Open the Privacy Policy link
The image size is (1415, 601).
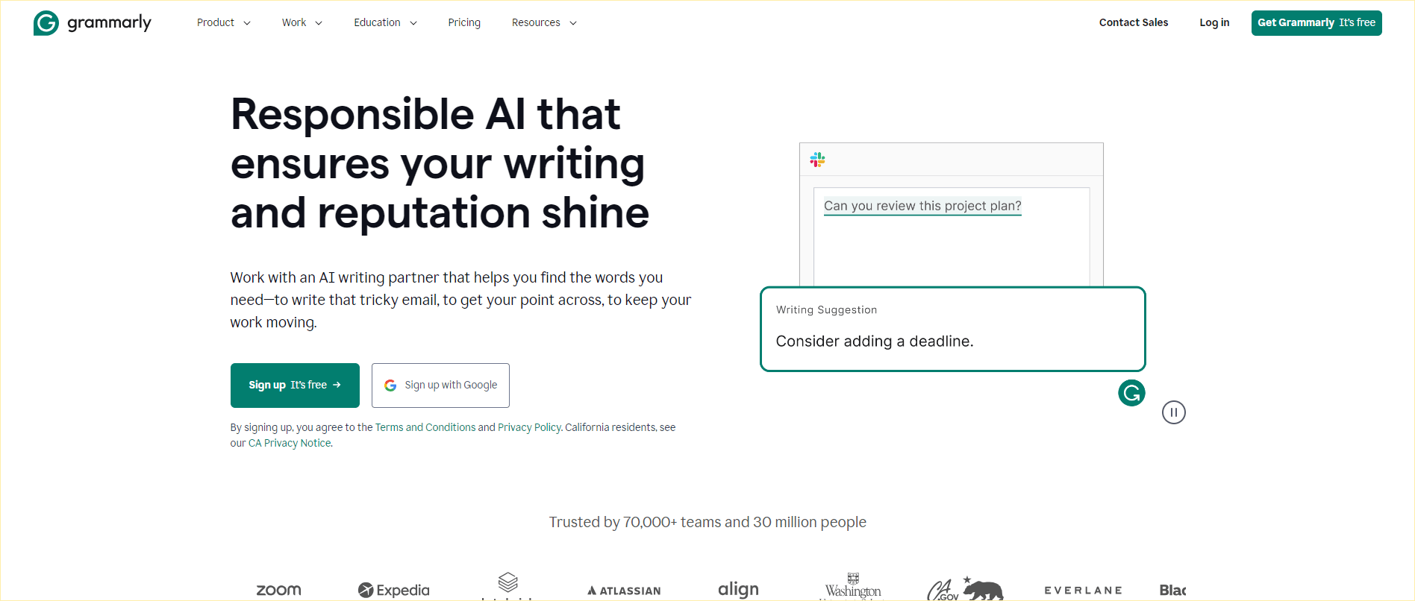(529, 427)
